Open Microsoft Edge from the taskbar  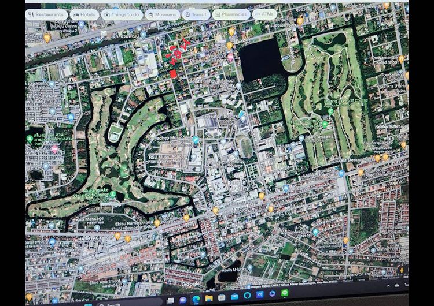point(196,298)
